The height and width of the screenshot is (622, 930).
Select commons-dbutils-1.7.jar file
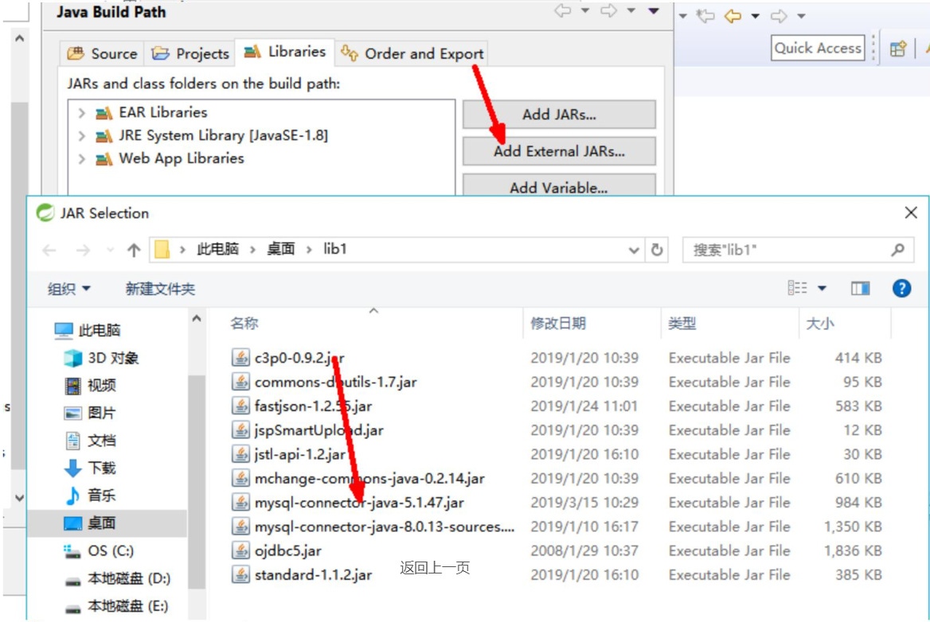(324, 382)
